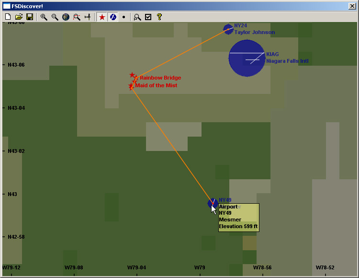
Task: Open the search find tool
Action: pyautogui.click(x=137, y=17)
